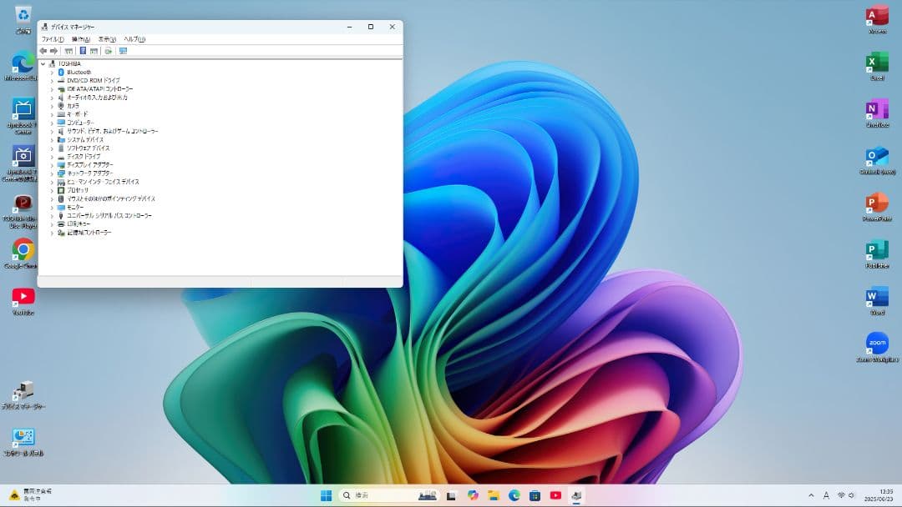Click the Scan for hardware changes toolbar icon
The width and height of the screenshot is (902, 507).
pos(108,51)
